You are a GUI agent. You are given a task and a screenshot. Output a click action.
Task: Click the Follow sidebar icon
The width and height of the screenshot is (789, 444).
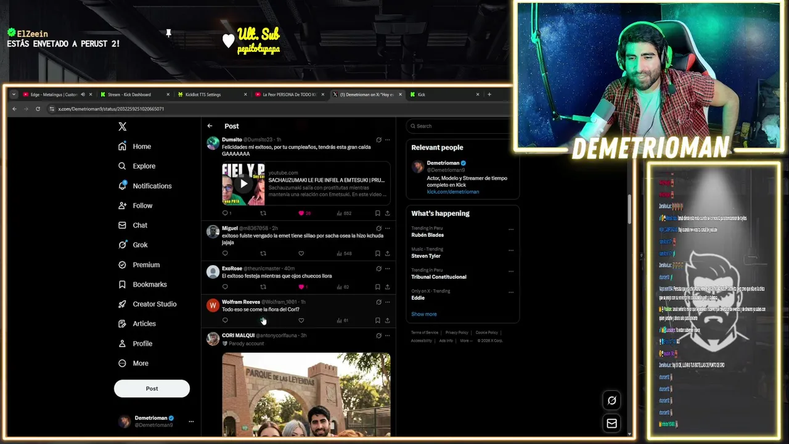point(122,205)
